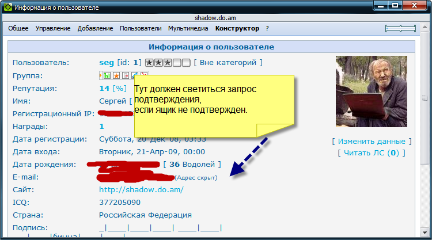The height and width of the screenshot is (240, 432).
Task: Open the http://shadow.do.am/ site link
Action: pyautogui.click(x=141, y=189)
